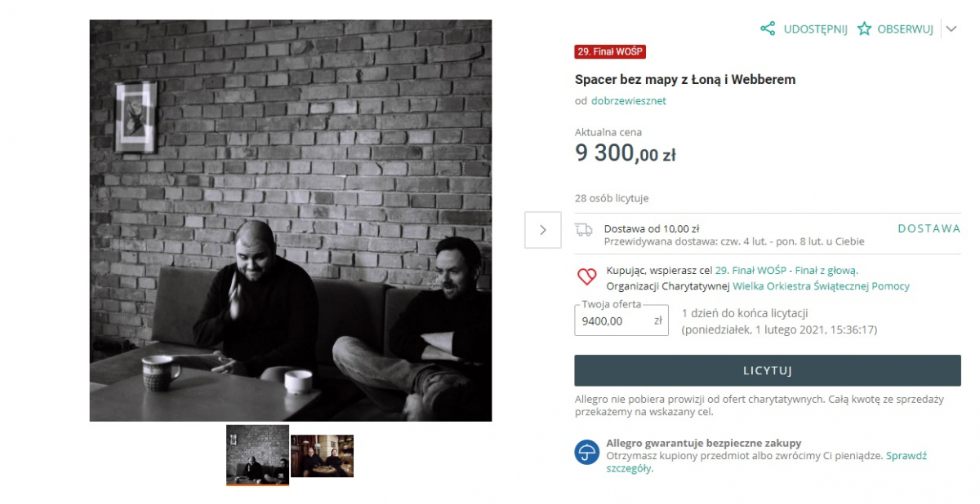Select the second color photo thumbnail

(322, 456)
